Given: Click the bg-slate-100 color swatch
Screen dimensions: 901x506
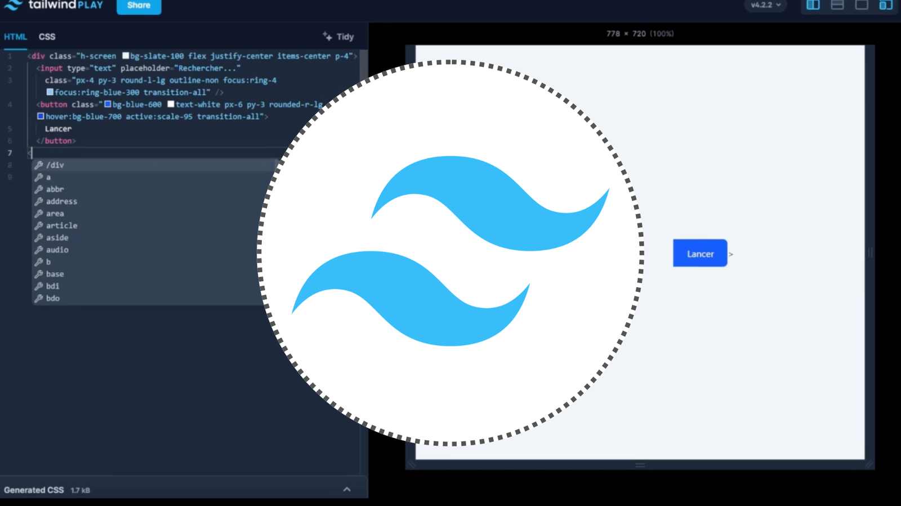Looking at the screenshot, I should tap(126, 56).
